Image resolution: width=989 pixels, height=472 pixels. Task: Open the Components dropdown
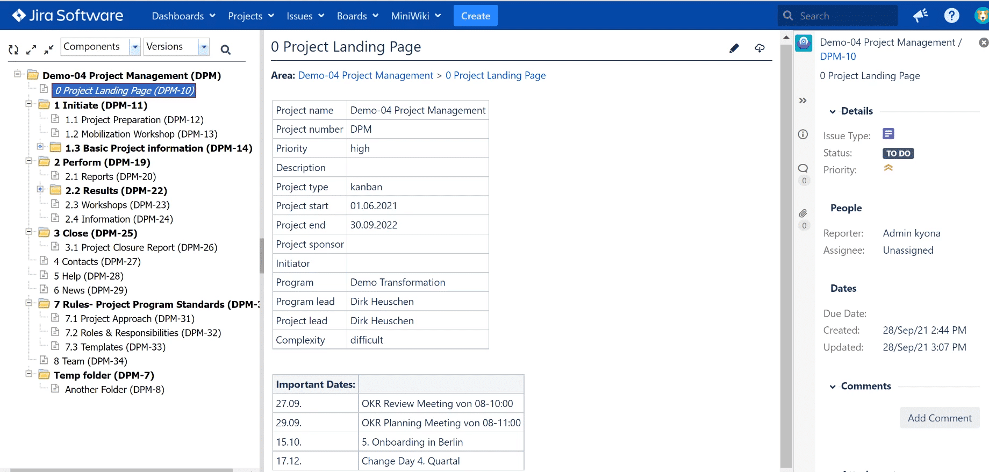pos(101,47)
